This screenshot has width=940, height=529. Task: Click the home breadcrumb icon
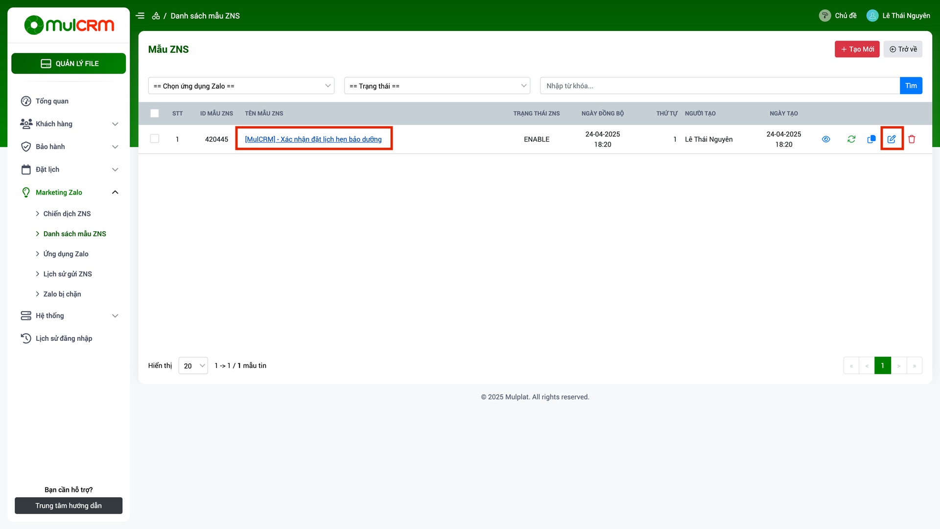[156, 16]
